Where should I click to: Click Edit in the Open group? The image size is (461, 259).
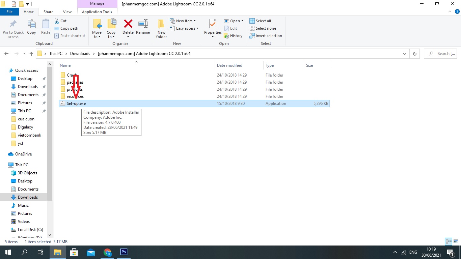pyautogui.click(x=230, y=28)
